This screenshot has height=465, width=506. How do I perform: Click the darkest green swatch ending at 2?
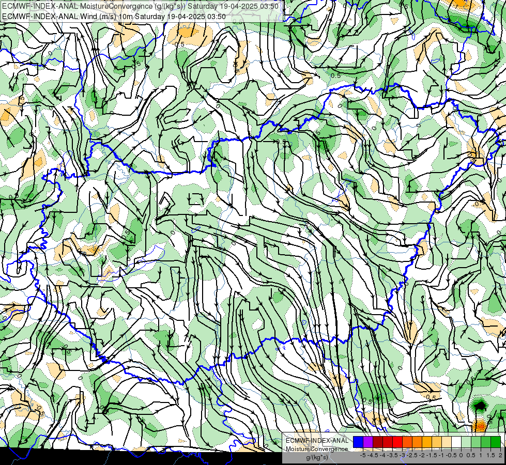coord(496,442)
